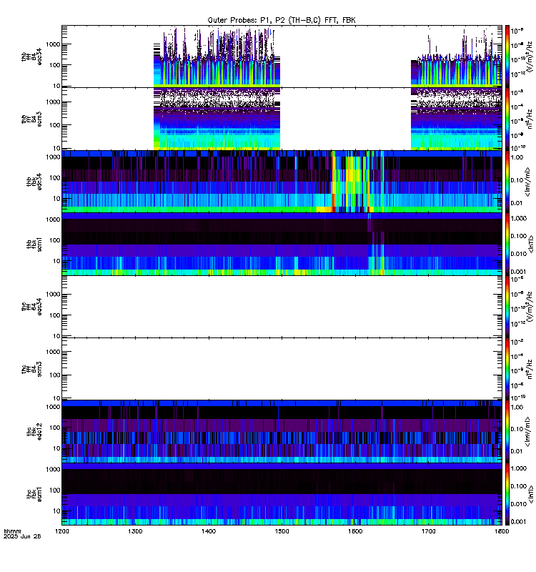This screenshot has height=572, width=536.
Task: Click the 1600 time axis label
Action: click(355, 531)
